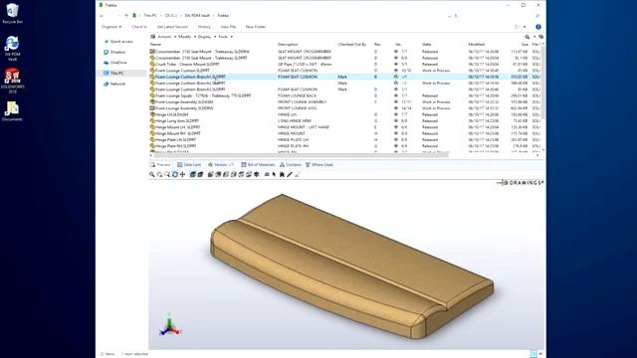Sort by the Checked Out By column header
The image size is (637, 358).
pyautogui.click(x=352, y=44)
